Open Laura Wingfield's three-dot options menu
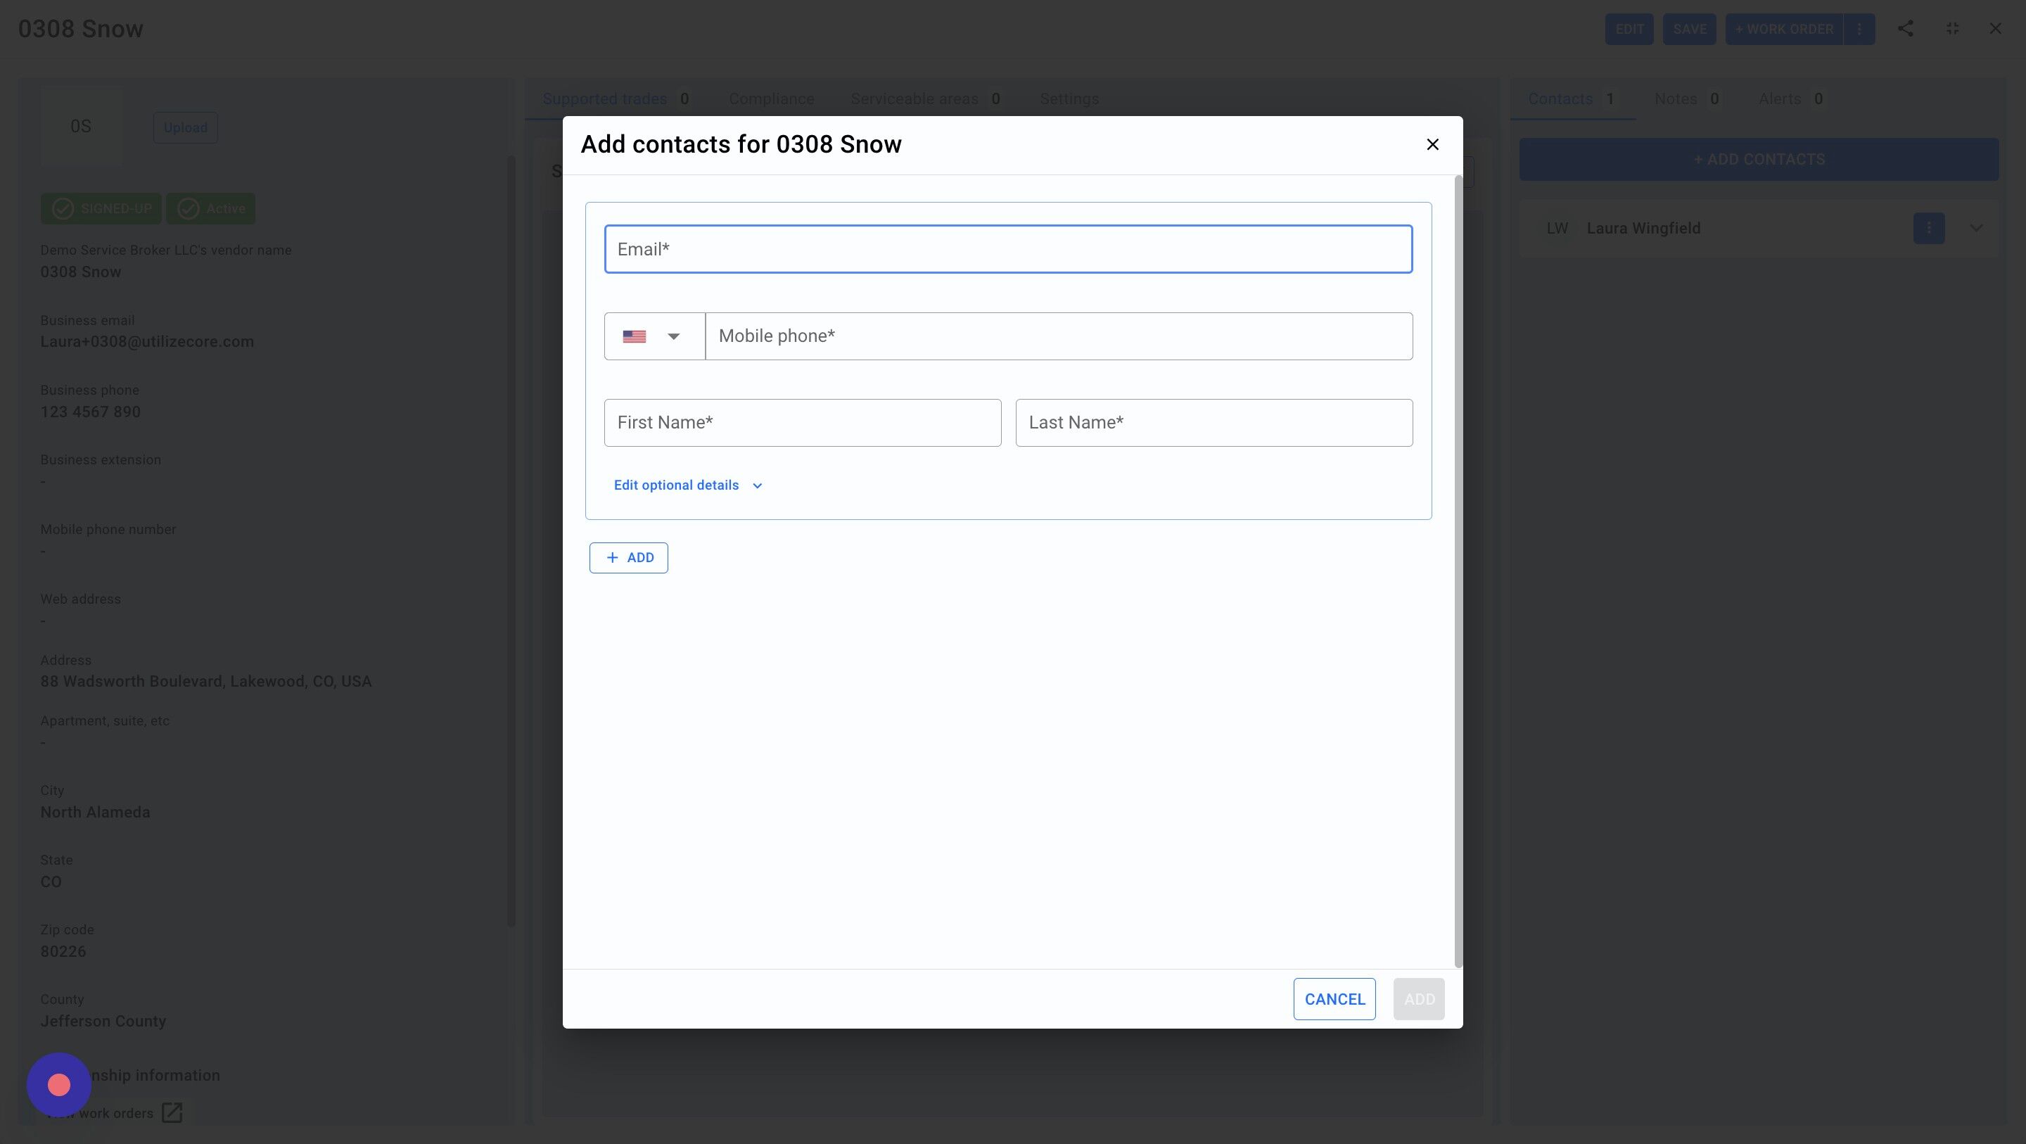Viewport: 2026px width, 1144px height. pyautogui.click(x=1928, y=228)
